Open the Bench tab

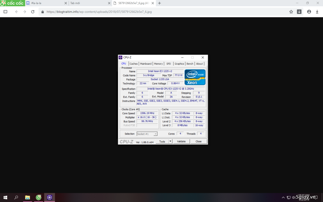point(190,64)
